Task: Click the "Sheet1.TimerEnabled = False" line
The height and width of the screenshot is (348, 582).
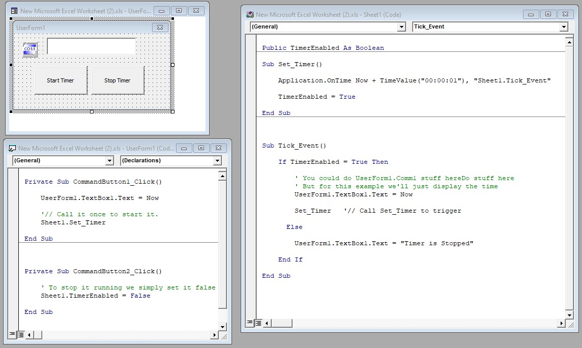Action: [96, 296]
